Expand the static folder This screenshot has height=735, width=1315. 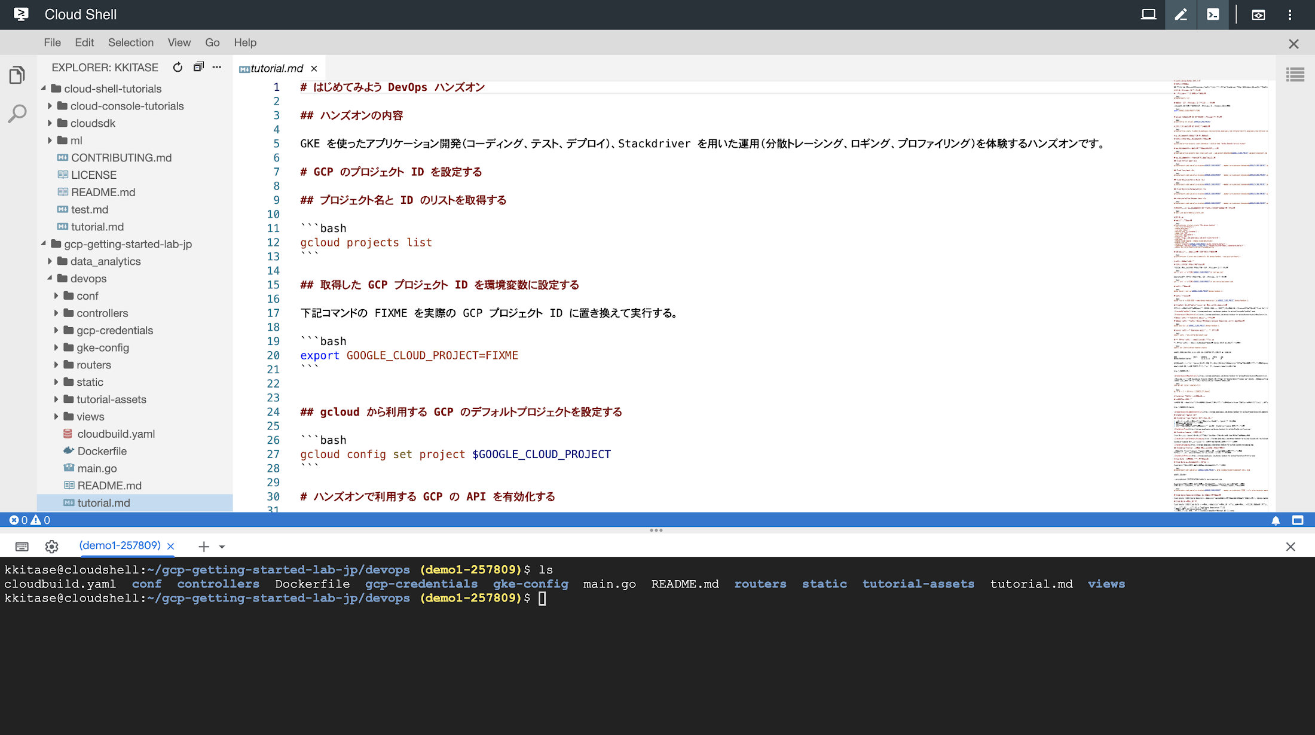click(x=56, y=383)
